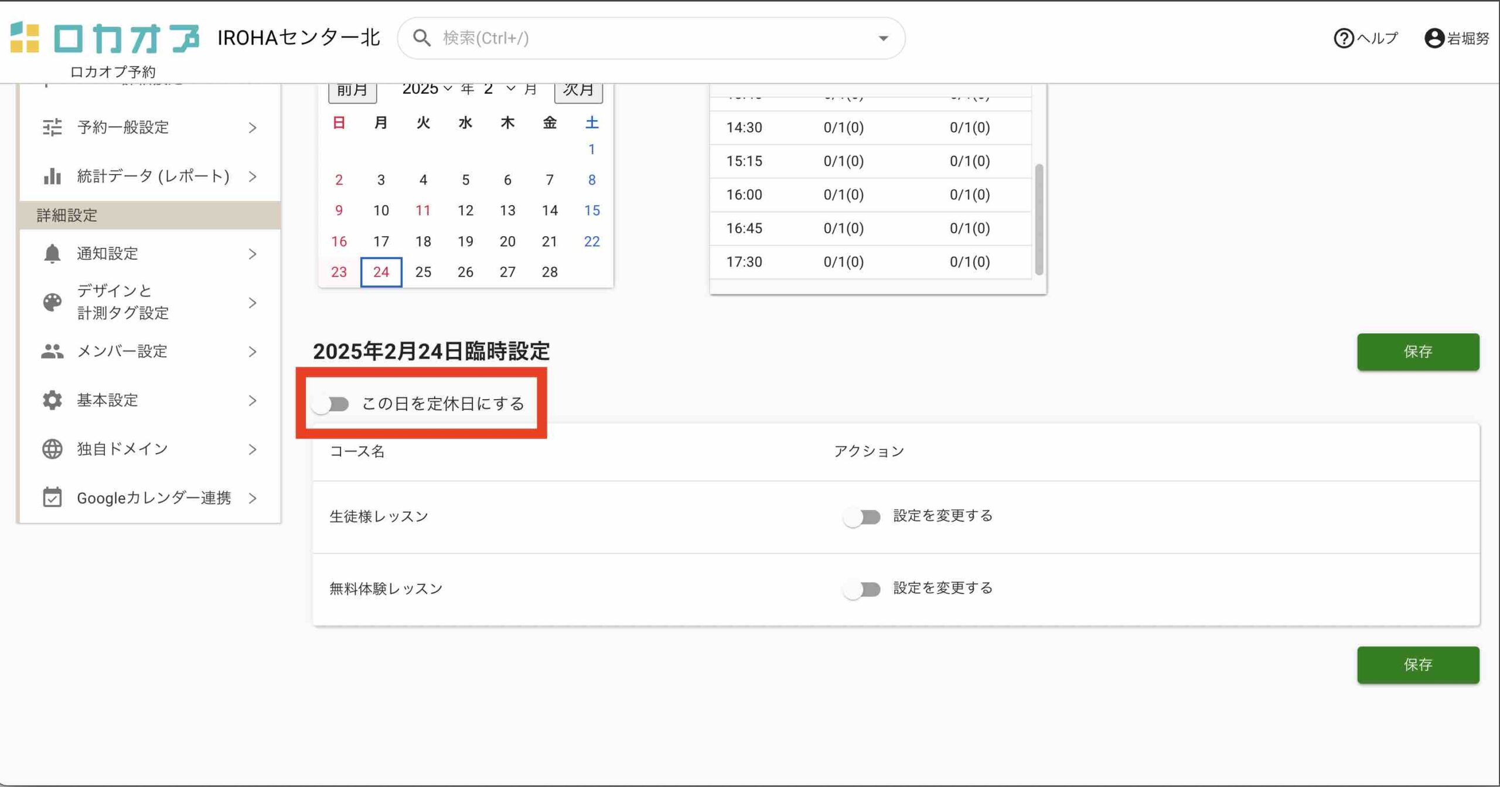Click the bar chart icon for 統計データ
Viewport: 1500px width, 787px height.
point(52,176)
